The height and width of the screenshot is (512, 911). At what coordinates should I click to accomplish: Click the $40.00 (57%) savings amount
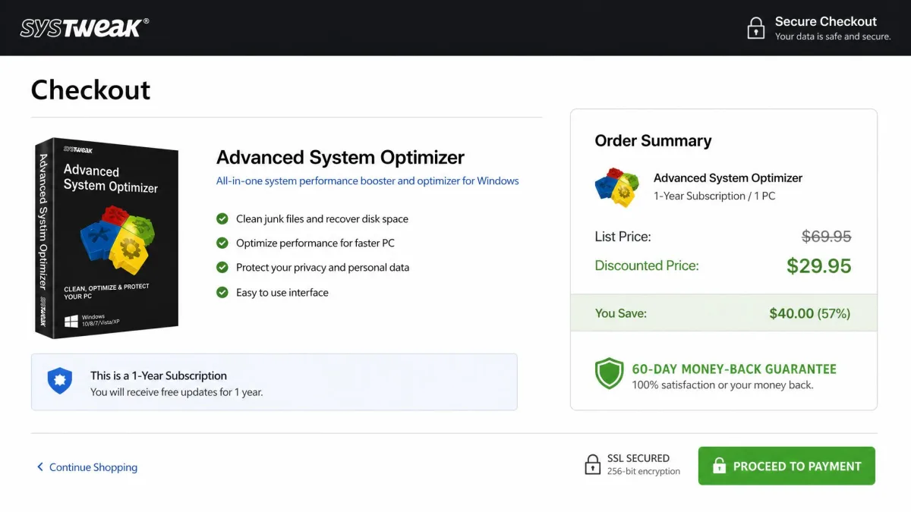pyautogui.click(x=810, y=313)
